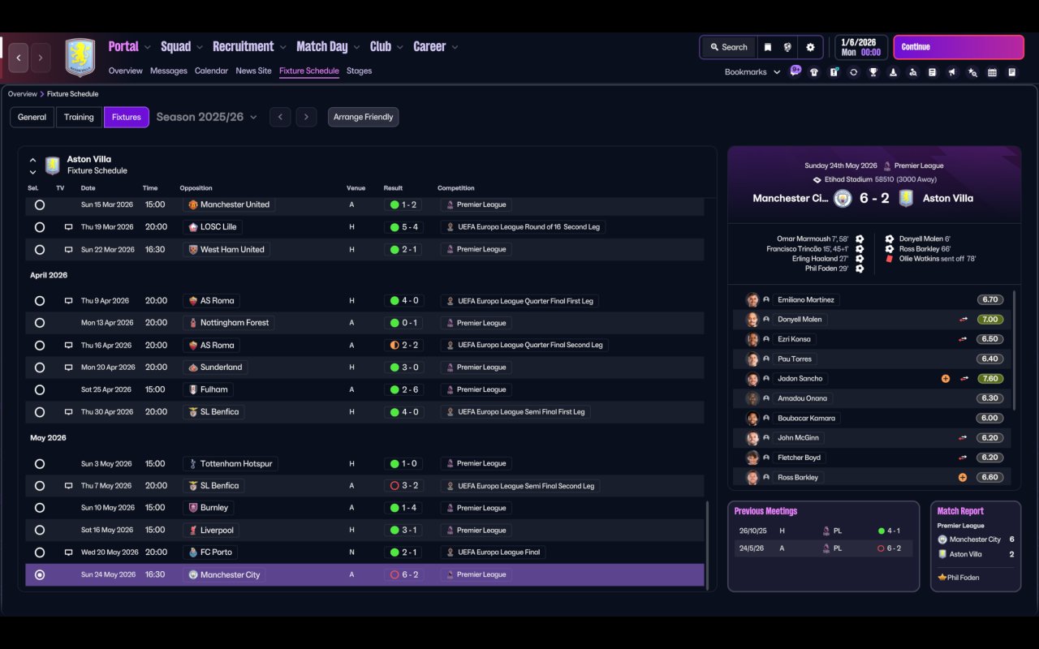
Task: Click the TV icon on the LOSC Lille row
Action: [x=69, y=227]
